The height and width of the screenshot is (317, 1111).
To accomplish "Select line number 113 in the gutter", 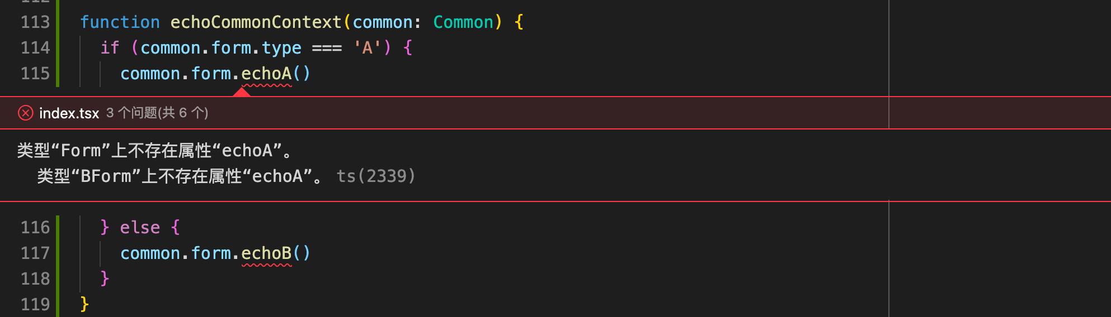I will tap(35, 22).
